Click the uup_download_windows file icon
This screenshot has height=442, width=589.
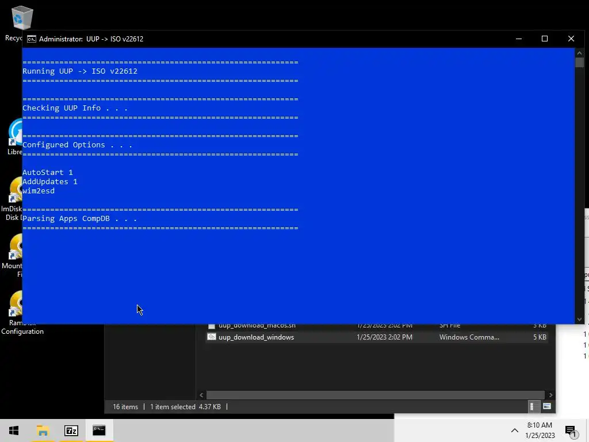pyautogui.click(x=212, y=337)
